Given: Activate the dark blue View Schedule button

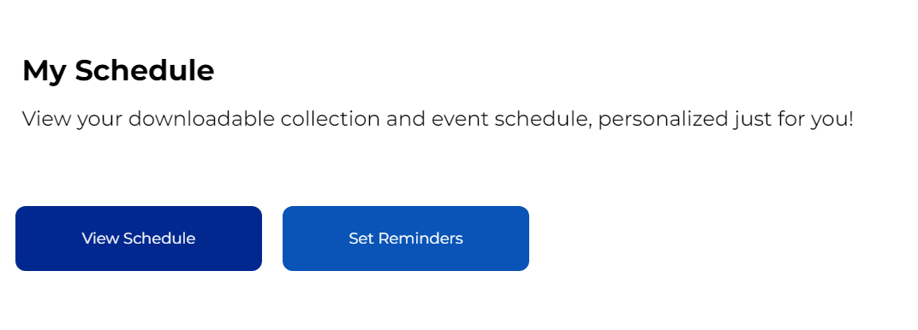Looking at the screenshot, I should pos(139,239).
